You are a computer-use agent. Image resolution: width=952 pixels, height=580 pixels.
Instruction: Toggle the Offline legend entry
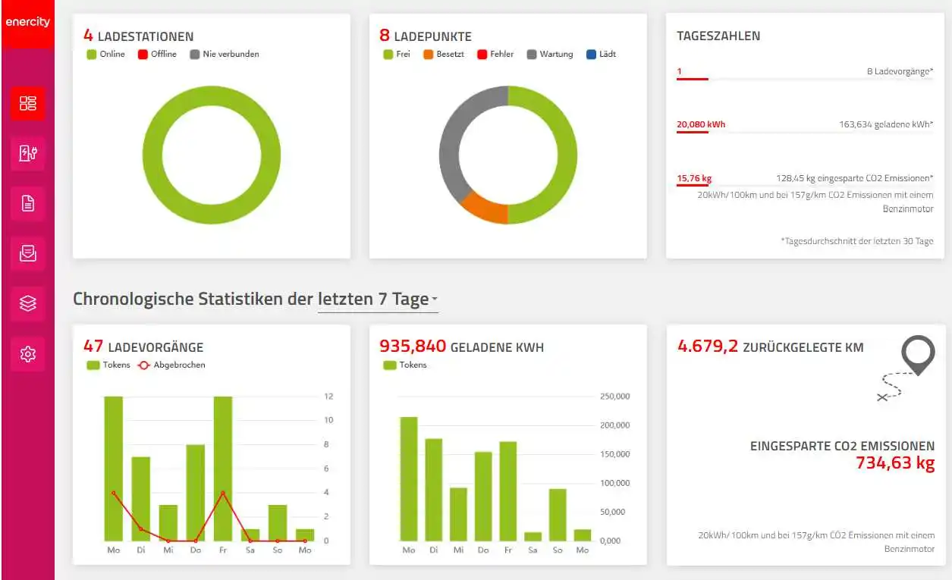point(157,55)
